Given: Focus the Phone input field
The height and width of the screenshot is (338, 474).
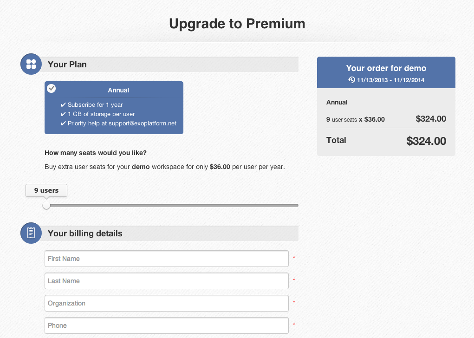Looking at the screenshot, I should [167, 325].
